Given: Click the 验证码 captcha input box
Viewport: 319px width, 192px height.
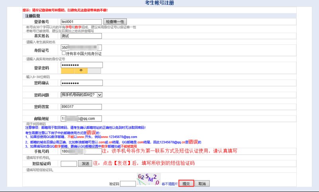Looking at the screenshot, I should tap(128, 184).
